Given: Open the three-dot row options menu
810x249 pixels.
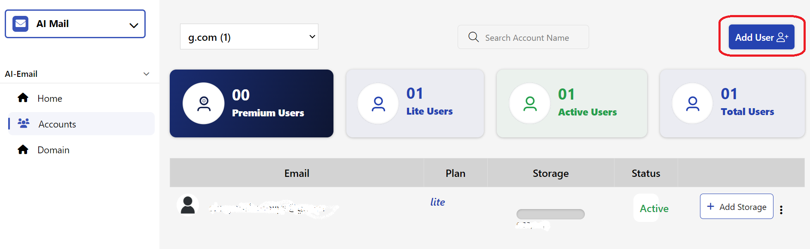Looking at the screenshot, I should pos(781,210).
